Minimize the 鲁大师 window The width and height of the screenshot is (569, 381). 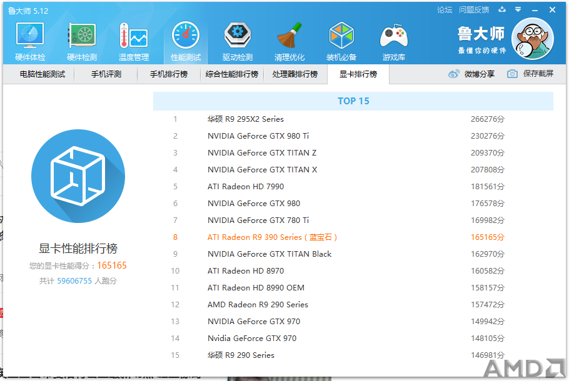pos(535,10)
